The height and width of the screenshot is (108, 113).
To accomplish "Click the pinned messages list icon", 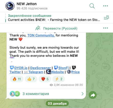I will [106, 18].
